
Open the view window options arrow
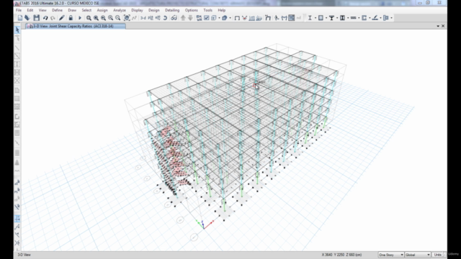pos(438,26)
